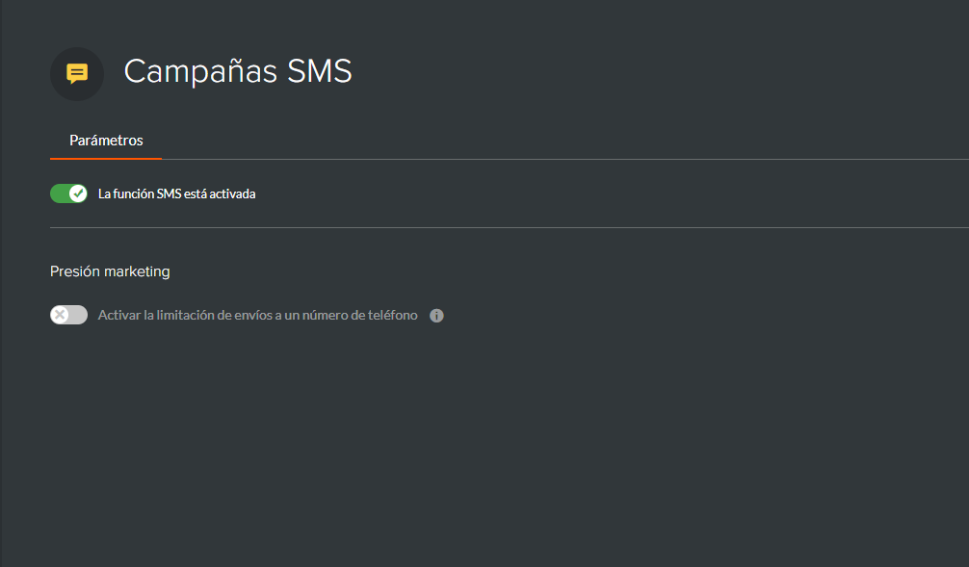The width and height of the screenshot is (969, 567).
Task: Turn off the green 'función SMS' switch
Action: tap(68, 193)
